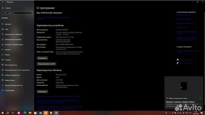
Task: Copy Windows specs with lower Копировать button
Action: [42, 92]
